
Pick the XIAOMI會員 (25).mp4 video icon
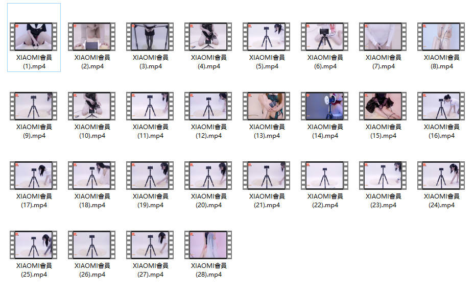pyautogui.click(x=34, y=245)
